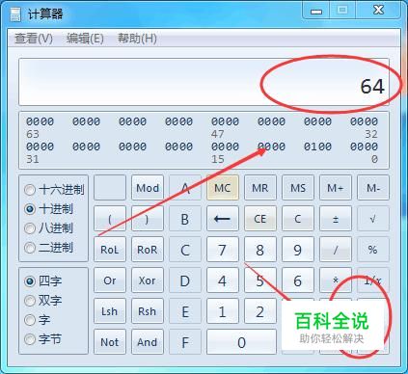Click the Or bitwise key
The height and width of the screenshot is (374, 408).
[110, 280]
